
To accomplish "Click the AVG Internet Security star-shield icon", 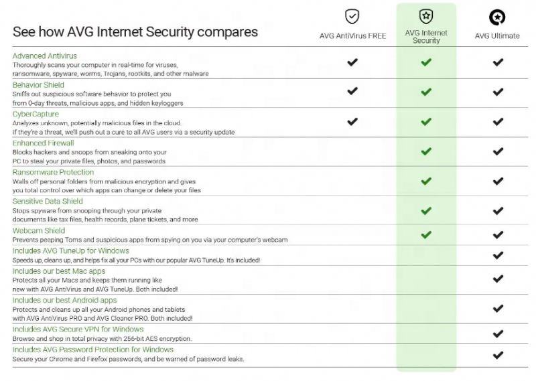I will [426, 17].
